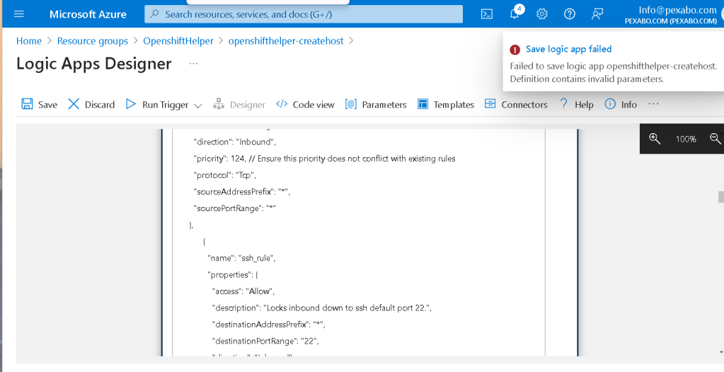724x372 pixels.
Task: Click the "destinationAddressPrefix" line
Action: pyautogui.click(x=268, y=325)
